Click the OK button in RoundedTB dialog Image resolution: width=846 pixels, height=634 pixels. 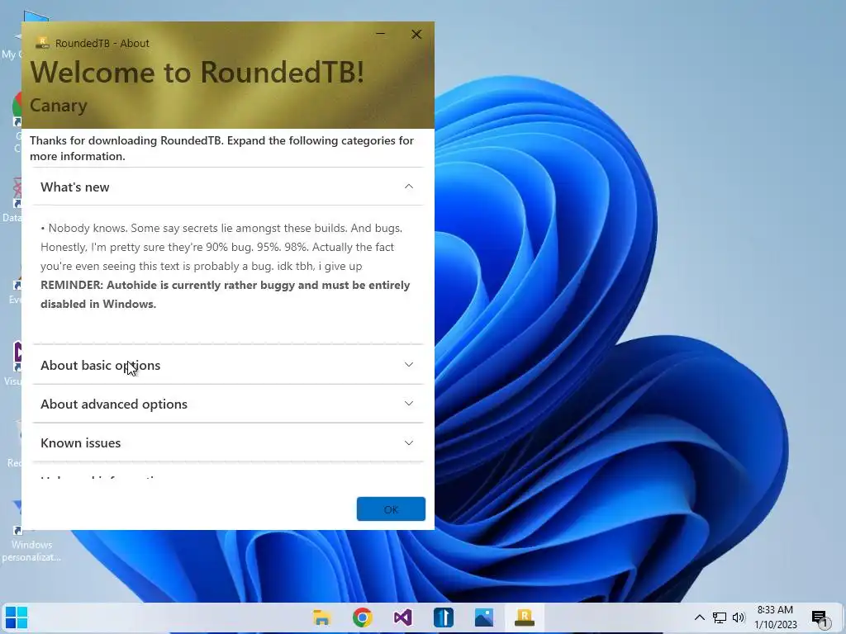coord(391,509)
